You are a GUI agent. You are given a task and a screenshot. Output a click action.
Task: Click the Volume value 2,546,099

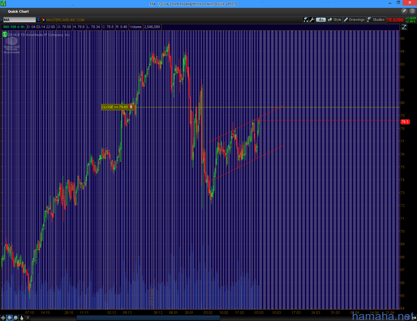152,27
